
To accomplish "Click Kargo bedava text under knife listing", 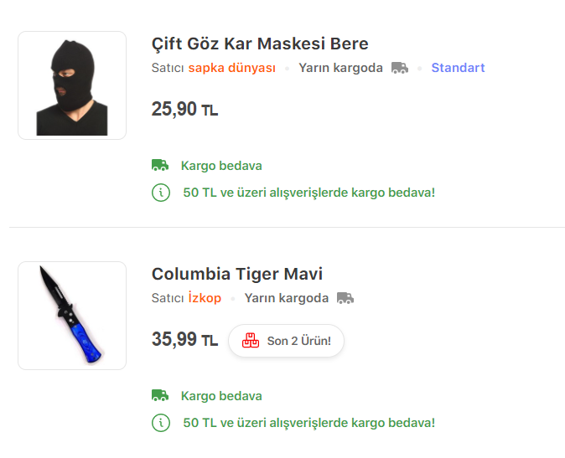I will [221, 396].
